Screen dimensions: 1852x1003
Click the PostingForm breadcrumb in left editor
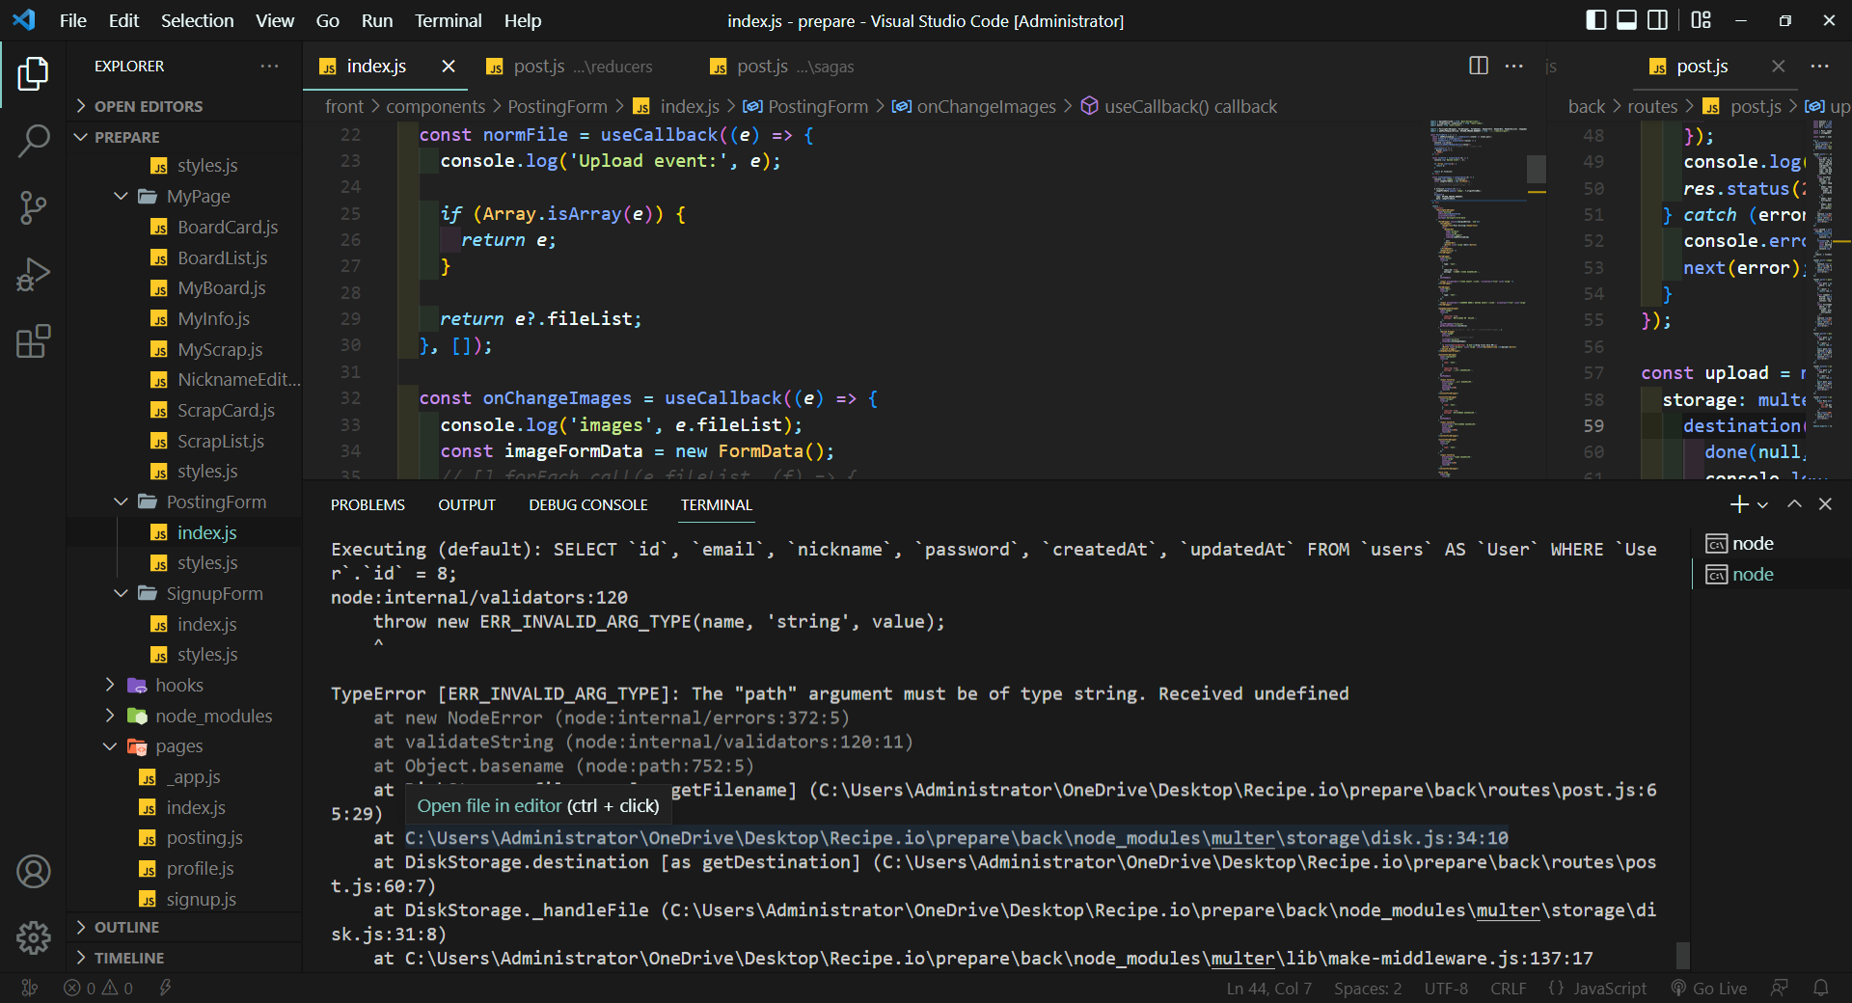(x=558, y=107)
